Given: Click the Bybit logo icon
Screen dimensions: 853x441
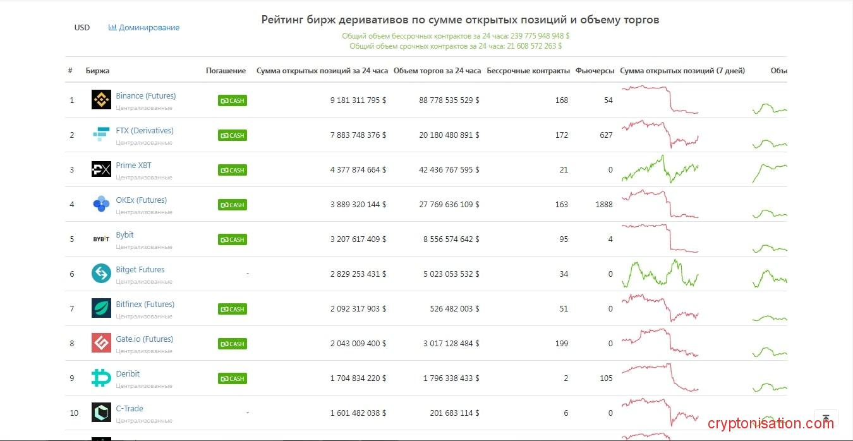Looking at the screenshot, I should pyautogui.click(x=101, y=239).
